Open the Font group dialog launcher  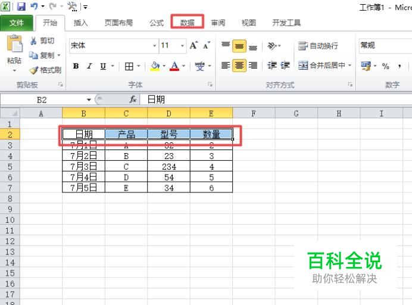210,85
